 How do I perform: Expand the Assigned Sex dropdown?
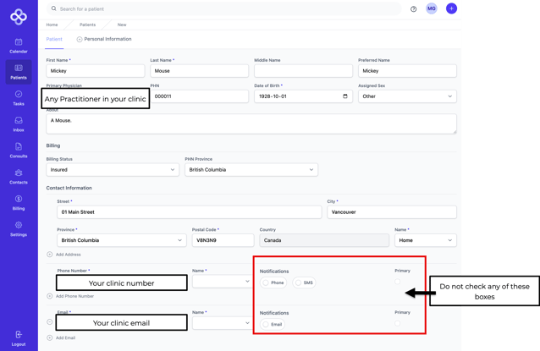(407, 96)
